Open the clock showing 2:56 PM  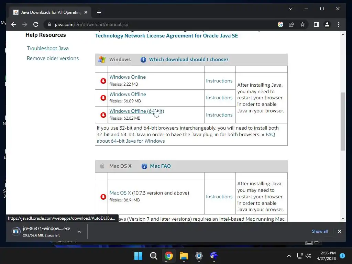tap(326, 256)
